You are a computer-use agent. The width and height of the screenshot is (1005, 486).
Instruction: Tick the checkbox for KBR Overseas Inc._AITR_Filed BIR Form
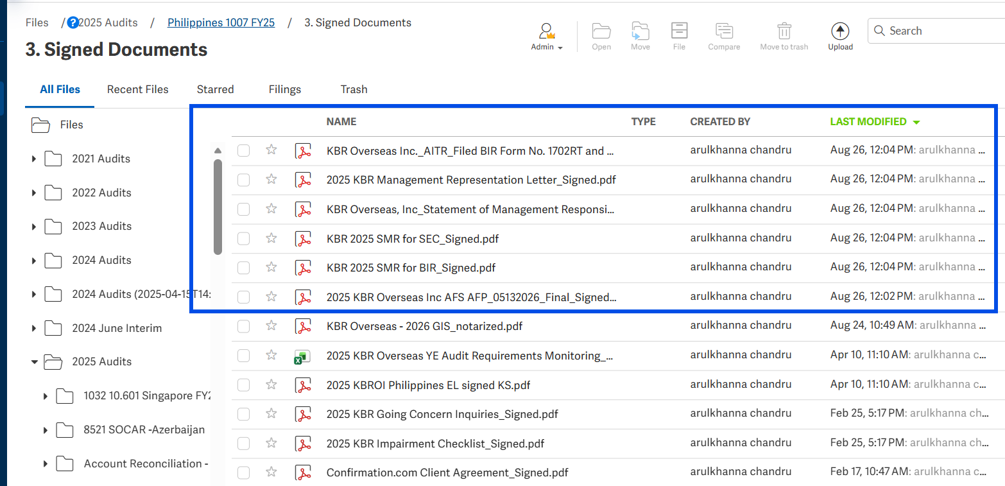click(x=243, y=151)
